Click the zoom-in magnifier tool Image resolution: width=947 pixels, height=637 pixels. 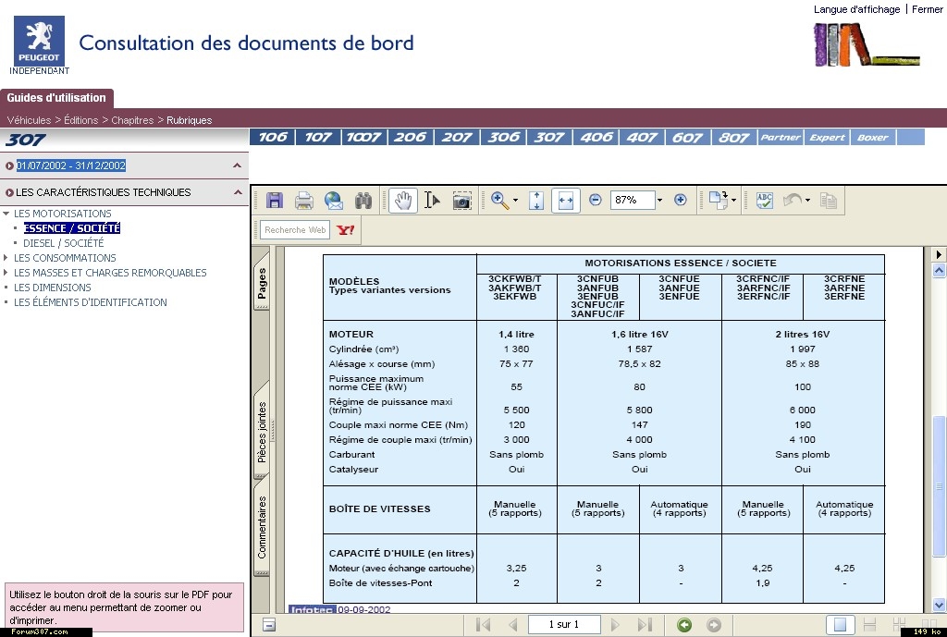click(498, 201)
